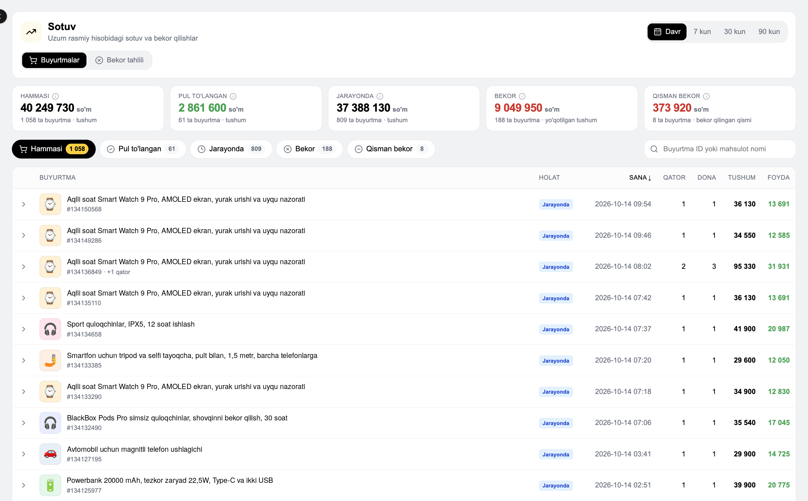Viewport: 808px width, 501px height.
Task: Expand the Avtomobil magnitli ushlagich order row
Action: pyautogui.click(x=23, y=454)
